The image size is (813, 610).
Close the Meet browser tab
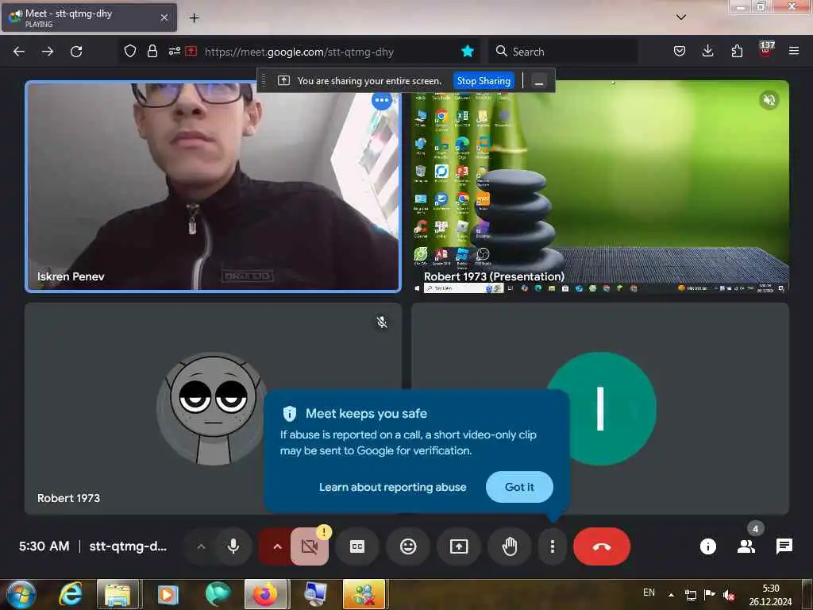(164, 17)
